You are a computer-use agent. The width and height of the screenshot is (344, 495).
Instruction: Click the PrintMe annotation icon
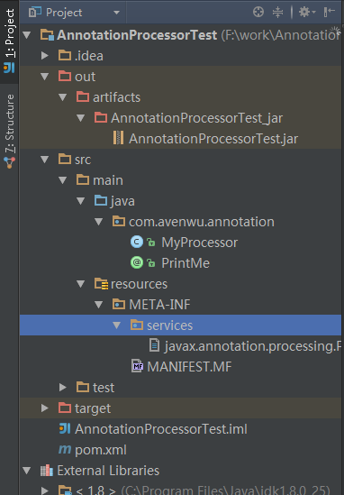click(x=137, y=262)
